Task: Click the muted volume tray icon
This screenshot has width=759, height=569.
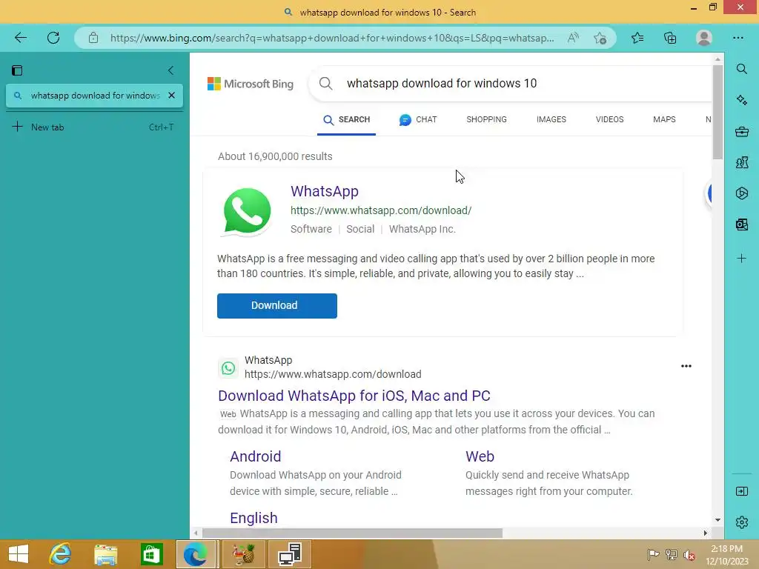Action: coord(689,555)
